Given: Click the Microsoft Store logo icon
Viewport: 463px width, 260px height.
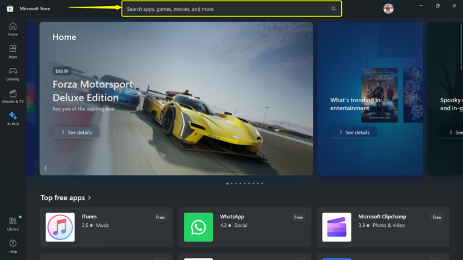Looking at the screenshot, I should [x=10, y=8].
